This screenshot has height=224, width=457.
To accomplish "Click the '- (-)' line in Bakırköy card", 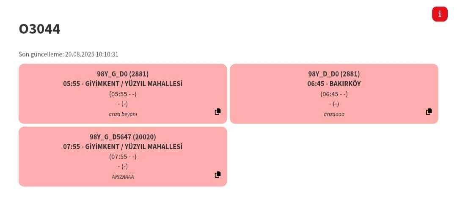I will (334, 104).
